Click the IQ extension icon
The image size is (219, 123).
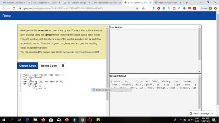[179, 8]
